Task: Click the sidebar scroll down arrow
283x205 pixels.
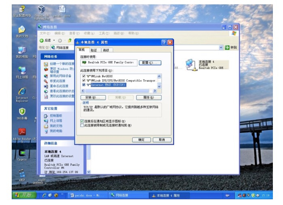Action: tap(89, 172)
